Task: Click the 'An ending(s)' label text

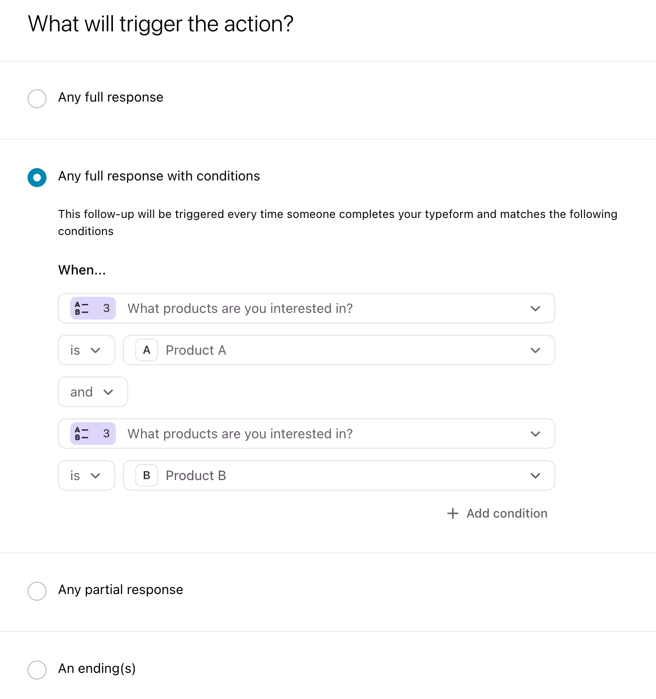Action: click(97, 669)
